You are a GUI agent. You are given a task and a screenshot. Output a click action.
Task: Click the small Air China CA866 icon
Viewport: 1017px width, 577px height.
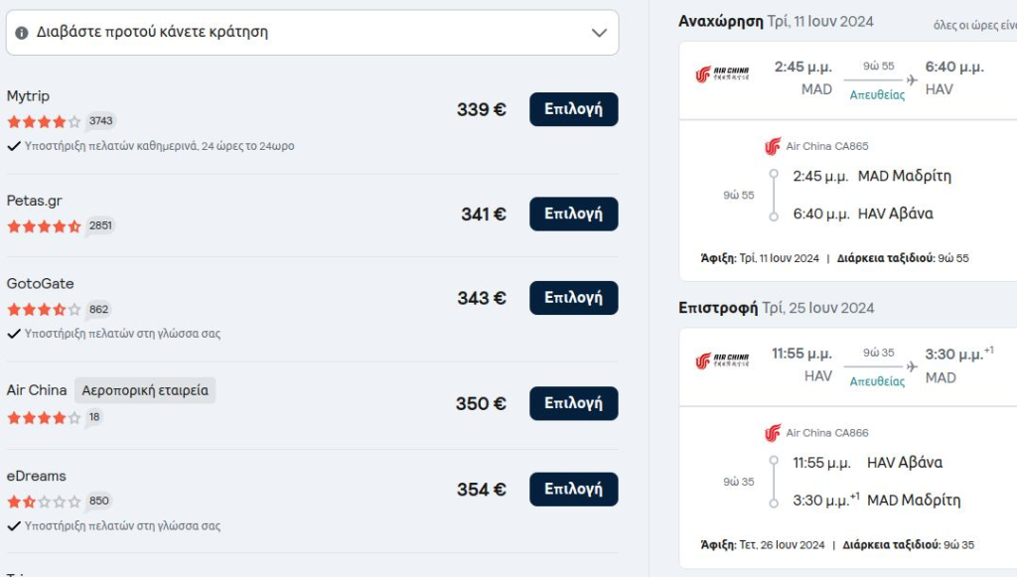[x=773, y=433]
